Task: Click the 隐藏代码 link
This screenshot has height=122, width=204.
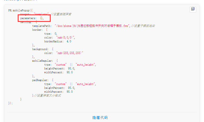Action: point(100,118)
